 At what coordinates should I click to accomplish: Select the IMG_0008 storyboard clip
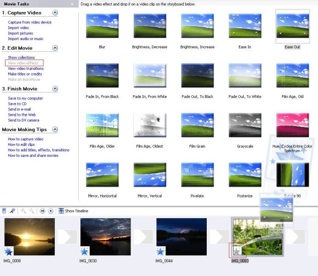pyautogui.click(x=29, y=236)
